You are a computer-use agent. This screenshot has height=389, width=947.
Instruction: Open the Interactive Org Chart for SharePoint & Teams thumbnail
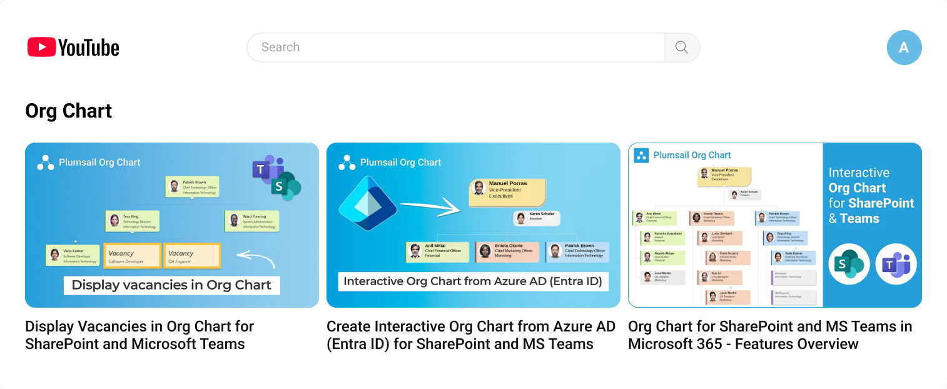pyautogui.click(x=775, y=225)
